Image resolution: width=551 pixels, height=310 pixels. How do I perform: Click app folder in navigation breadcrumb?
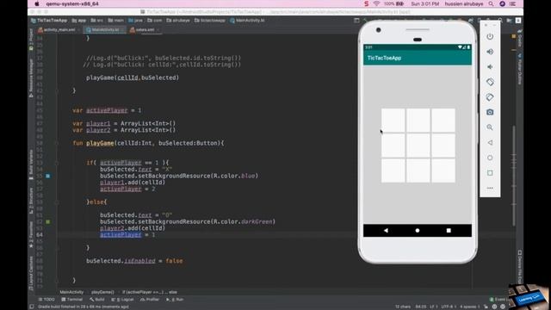click(79, 21)
